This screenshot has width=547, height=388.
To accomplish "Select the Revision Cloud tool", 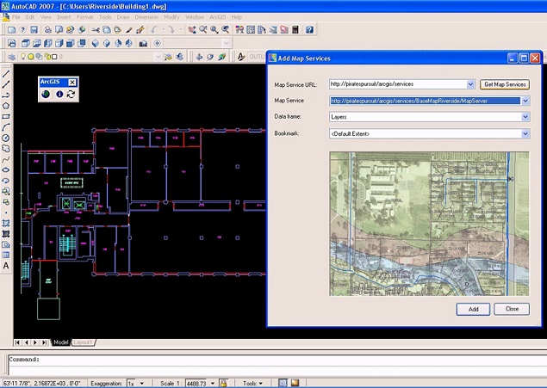I will [x=6, y=149].
